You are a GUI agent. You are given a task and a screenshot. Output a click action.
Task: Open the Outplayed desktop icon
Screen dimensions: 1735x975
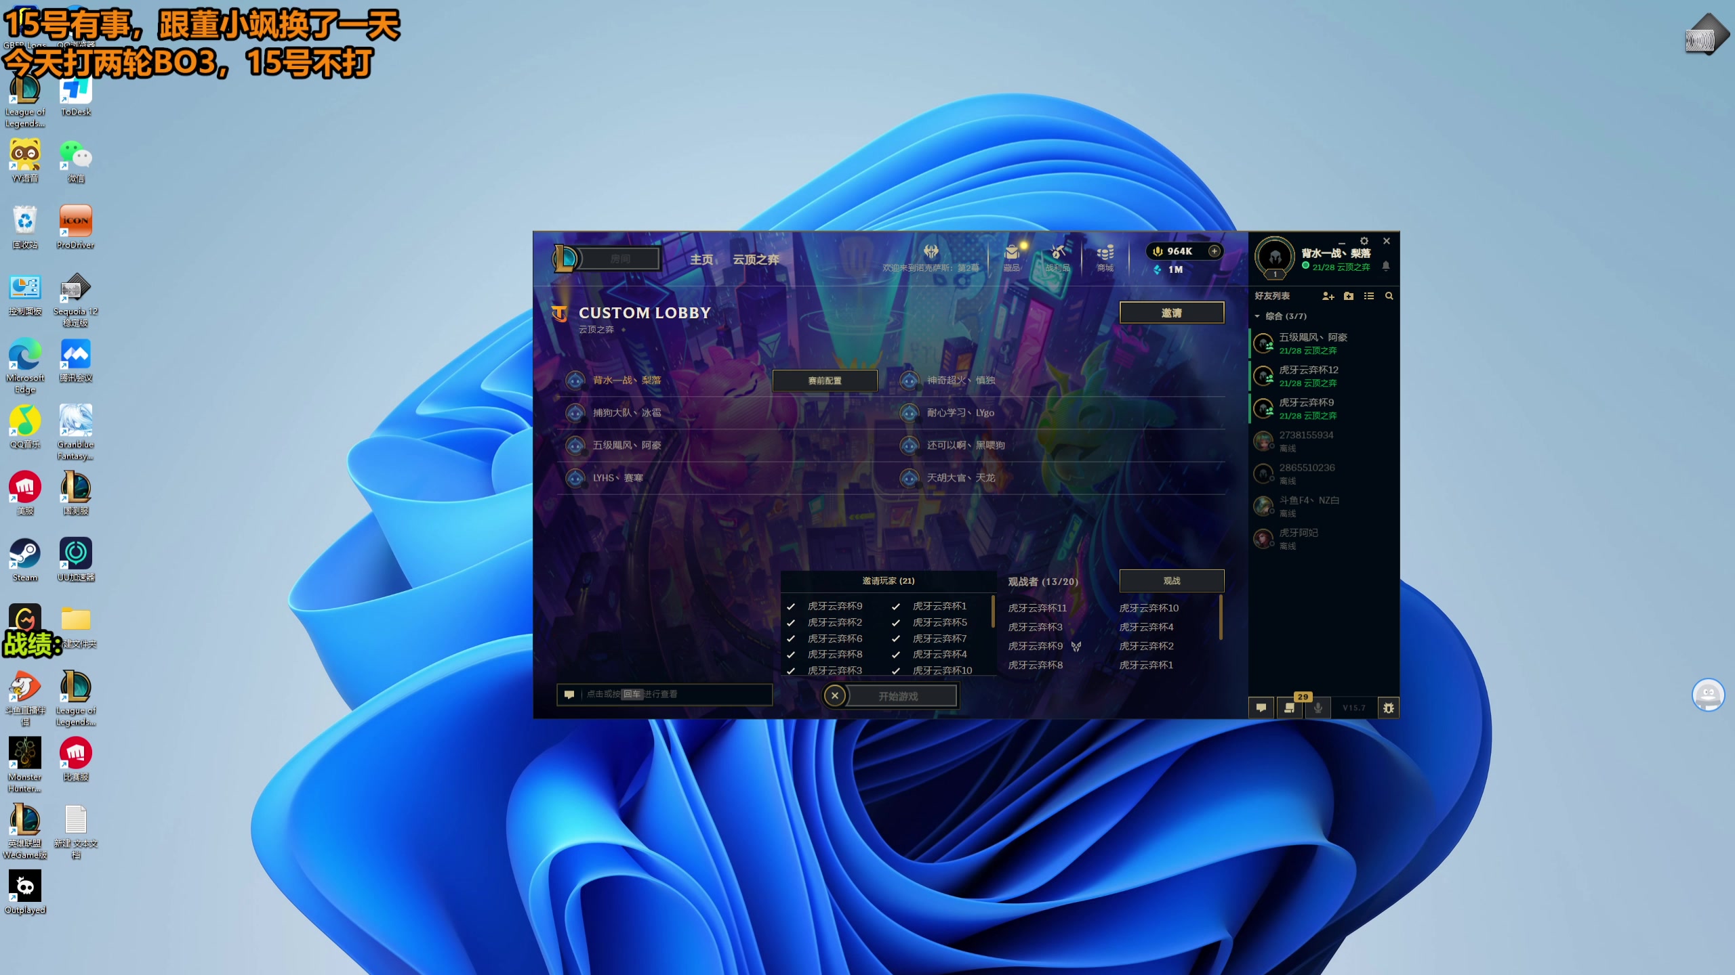(x=25, y=892)
